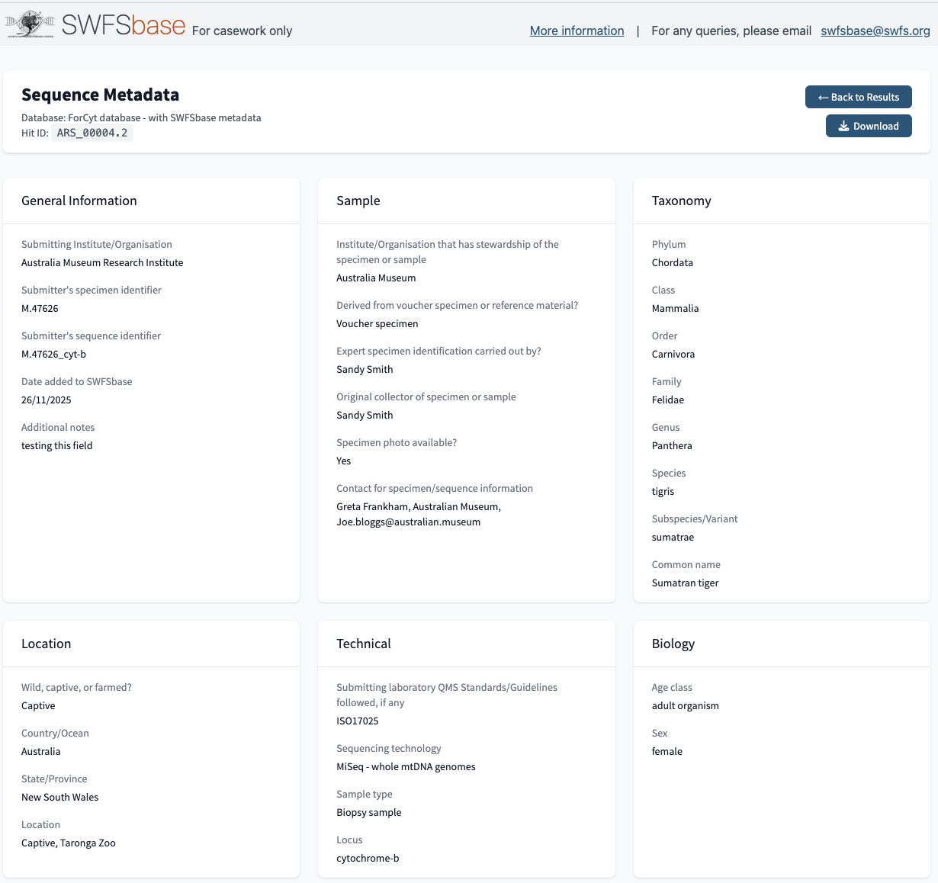This screenshot has height=883, width=938.
Task: Go back using the Back to Results button
Action: pos(858,97)
